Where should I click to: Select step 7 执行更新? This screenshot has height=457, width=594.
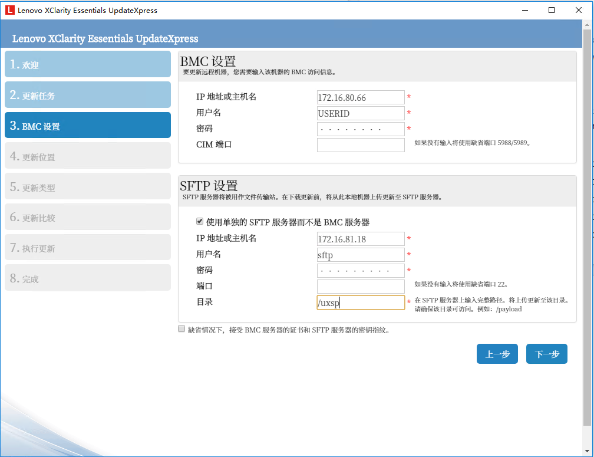click(x=87, y=248)
